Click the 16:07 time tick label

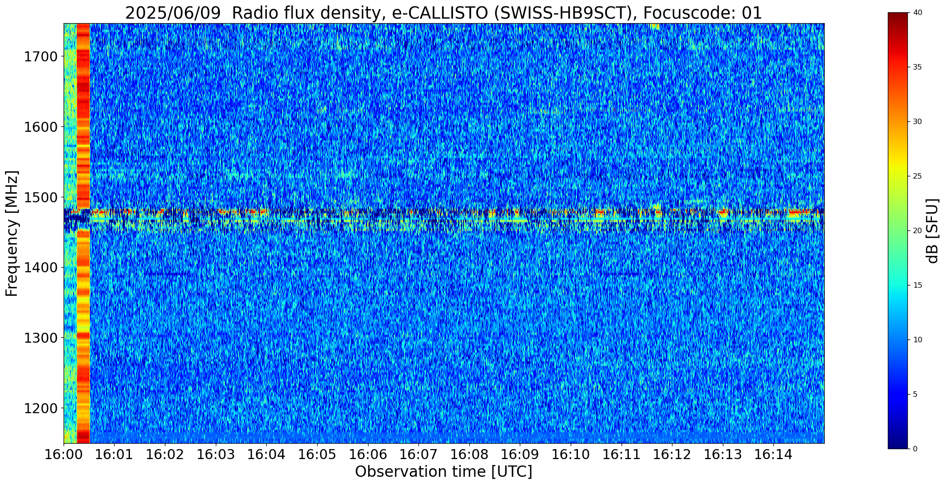click(418, 455)
